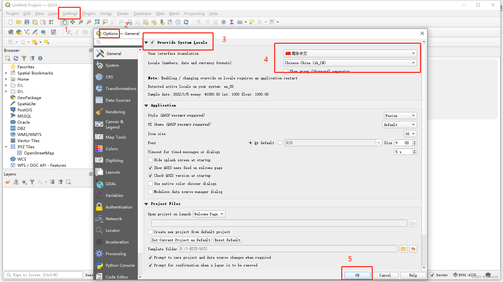Activate the Pan Map hand tool
503x282 pixels.
[64, 22]
